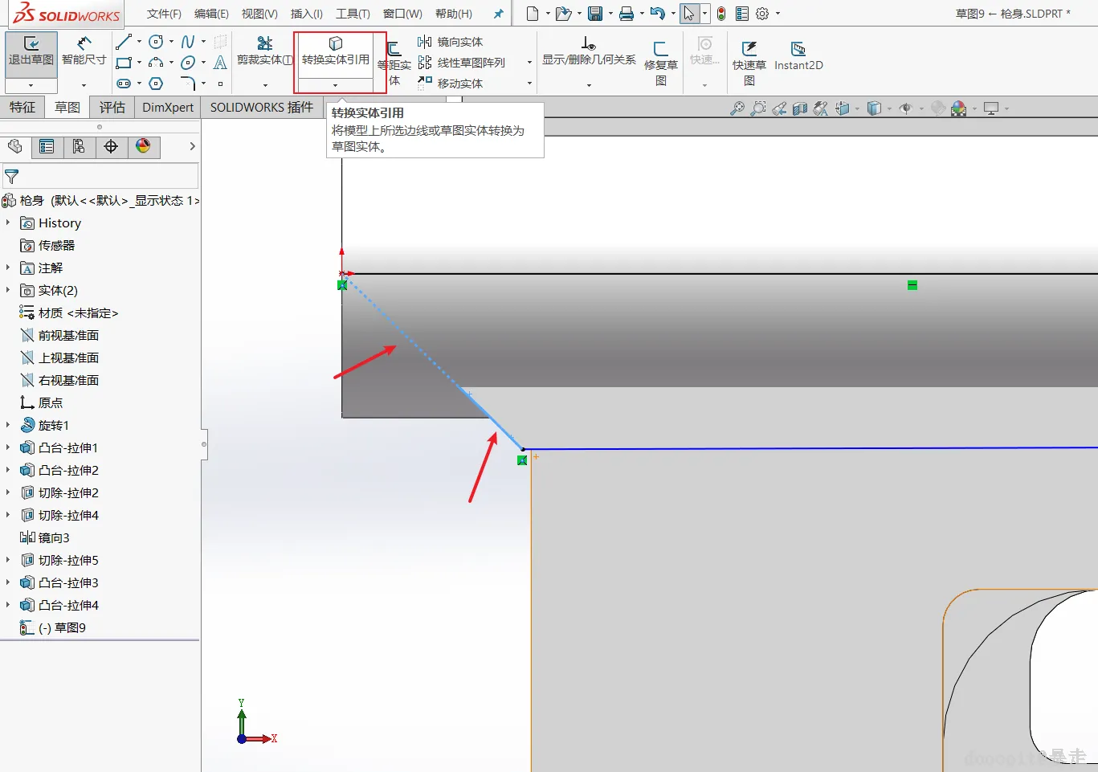The width and height of the screenshot is (1098, 772).
Task: Select the Mirror Entities (镜向实体) tool
Action: (x=451, y=42)
